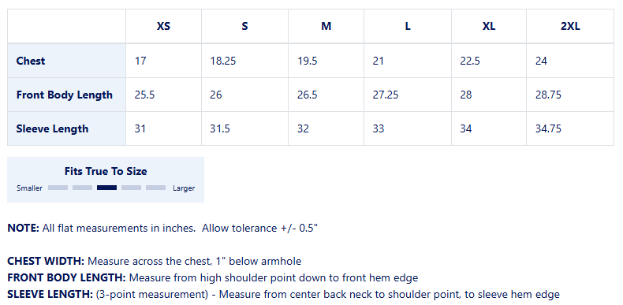The image size is (623, 305).
Task: Click the last fit segment next to Larger
Action: [x=156, y=188]
